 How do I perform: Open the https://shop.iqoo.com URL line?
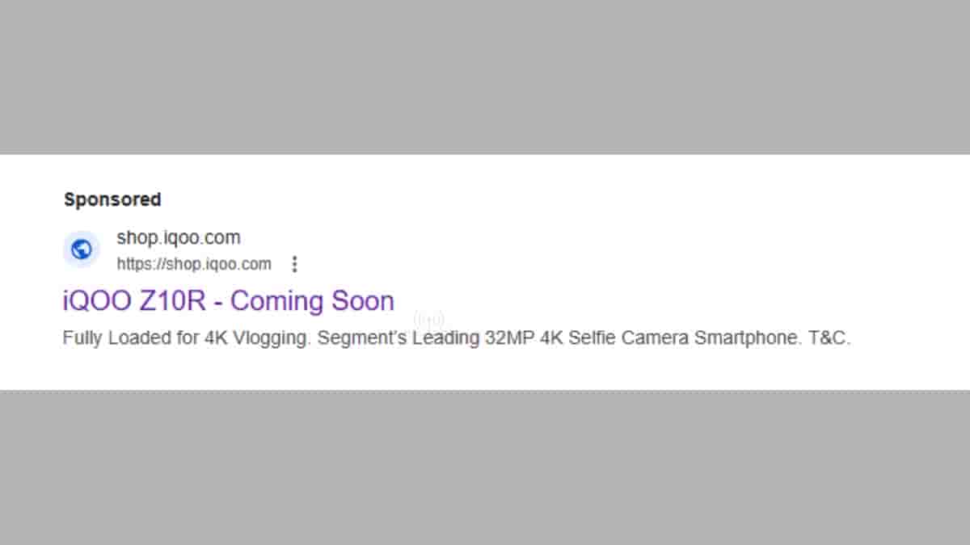pos(194,264)
